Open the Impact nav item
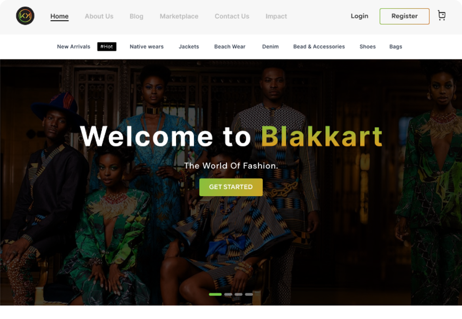462x319 pixels. [276, 16]
